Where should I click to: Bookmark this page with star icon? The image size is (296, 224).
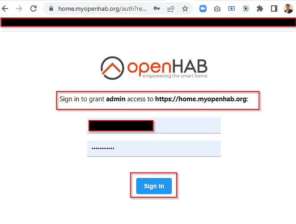[185, 9]
